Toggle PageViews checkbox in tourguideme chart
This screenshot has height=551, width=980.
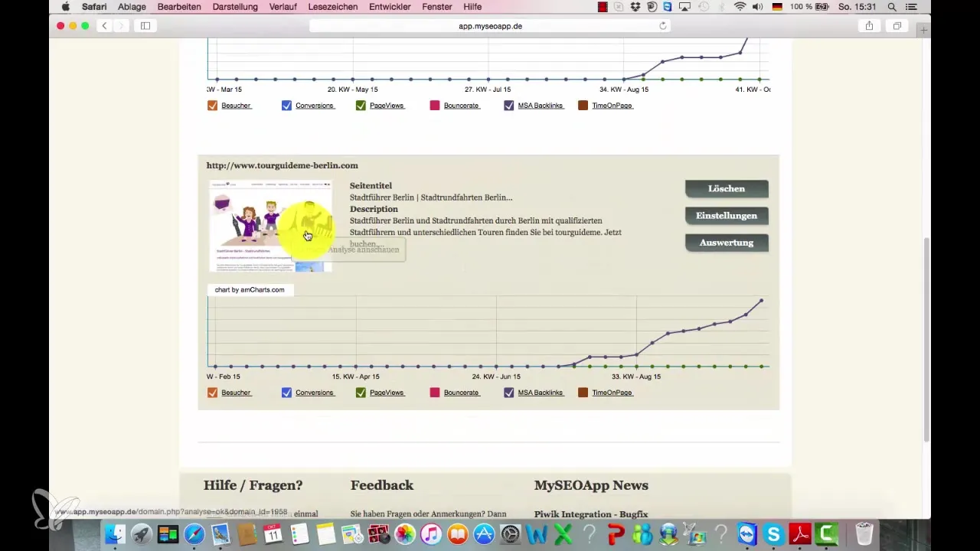pyautogui.click(x=361, y=393)
